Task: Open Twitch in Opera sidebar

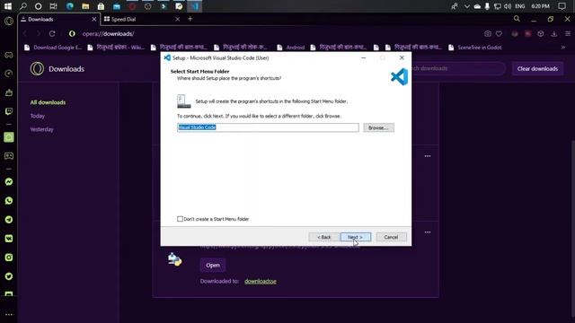Action: pyautogui.click(x=9, y=111)
